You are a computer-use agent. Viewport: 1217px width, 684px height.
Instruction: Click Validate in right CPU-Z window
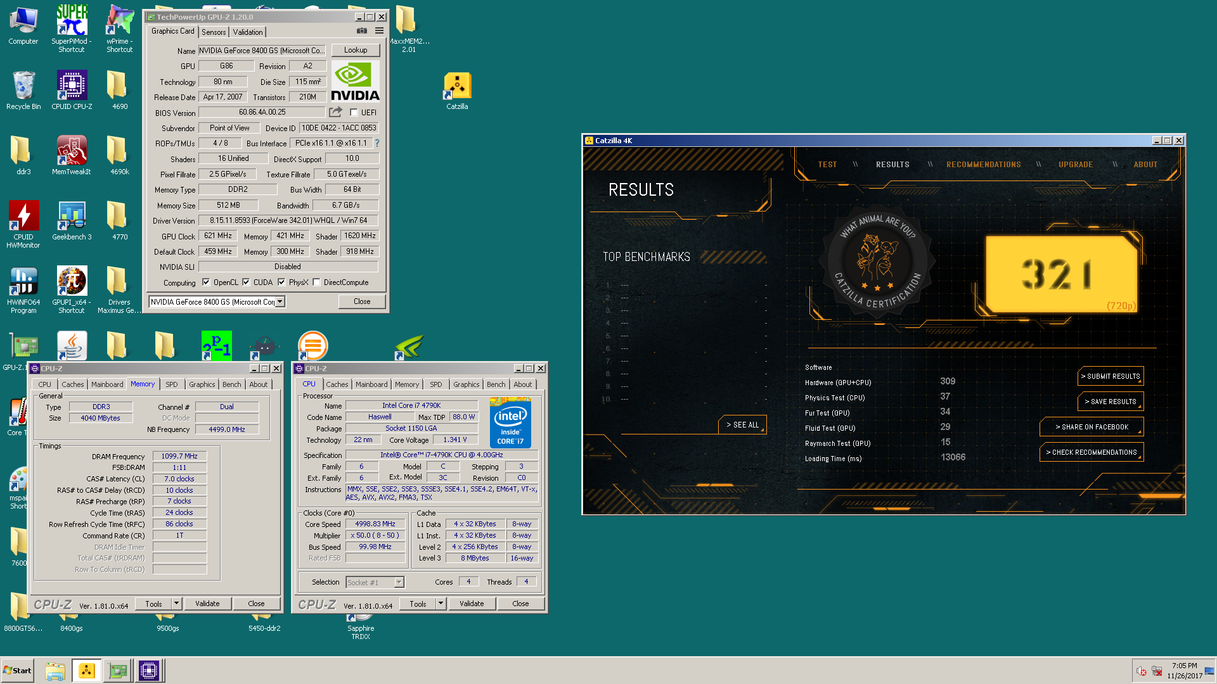pyautogui.click(x=472, y=604)
